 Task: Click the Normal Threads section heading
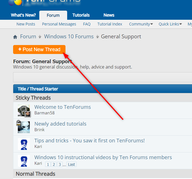(35, 174)
